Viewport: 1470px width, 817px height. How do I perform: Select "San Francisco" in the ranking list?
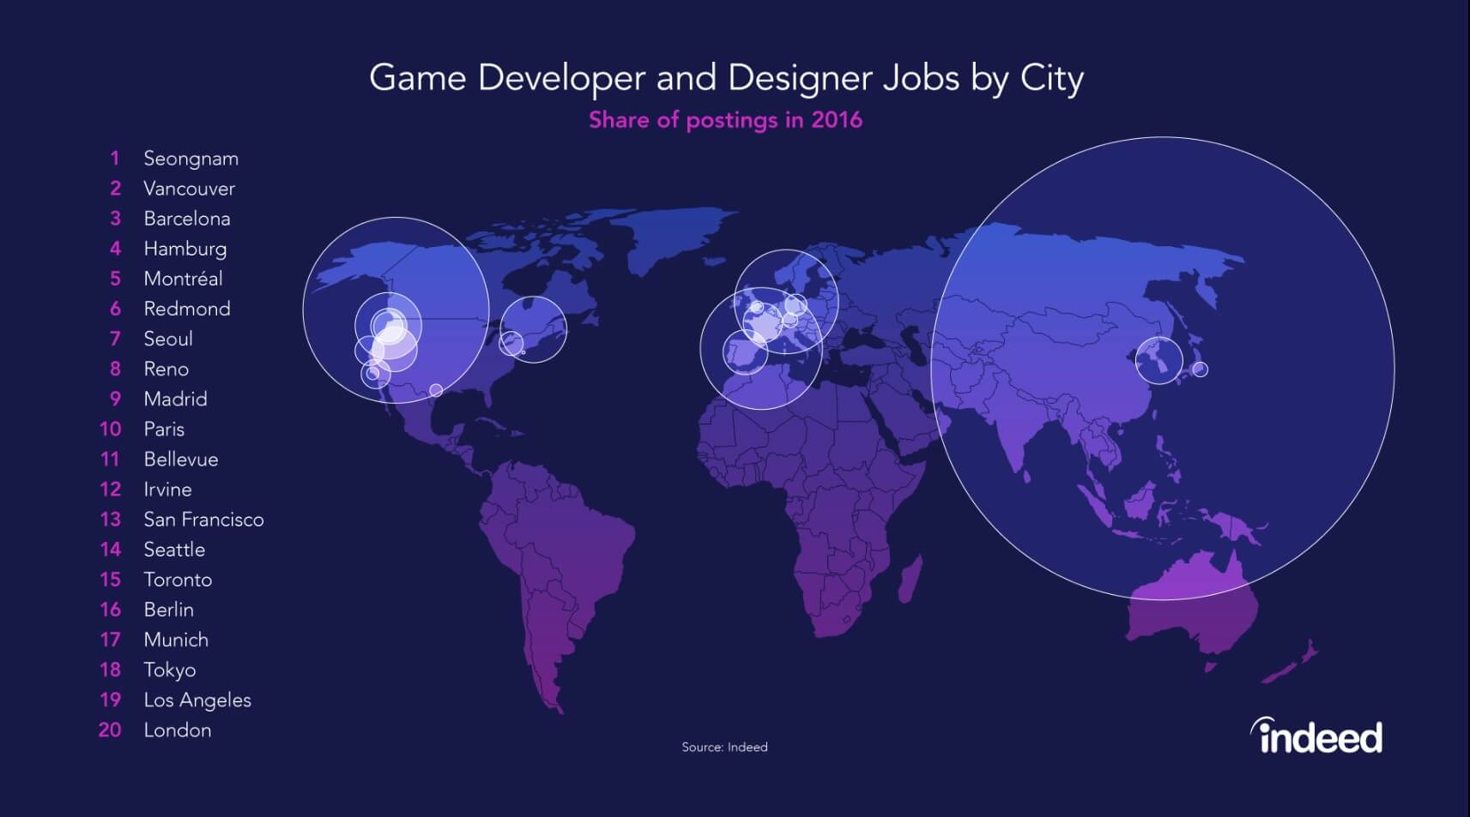pos(203,519)
